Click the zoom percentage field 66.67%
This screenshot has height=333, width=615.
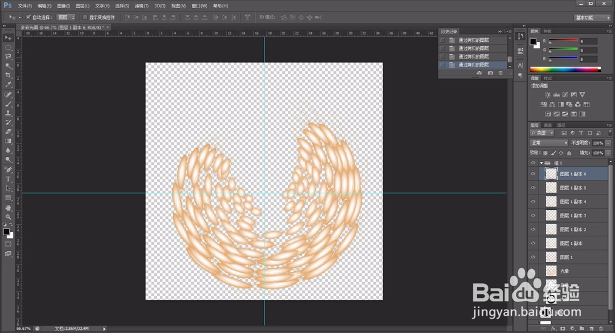pos(23,328)
